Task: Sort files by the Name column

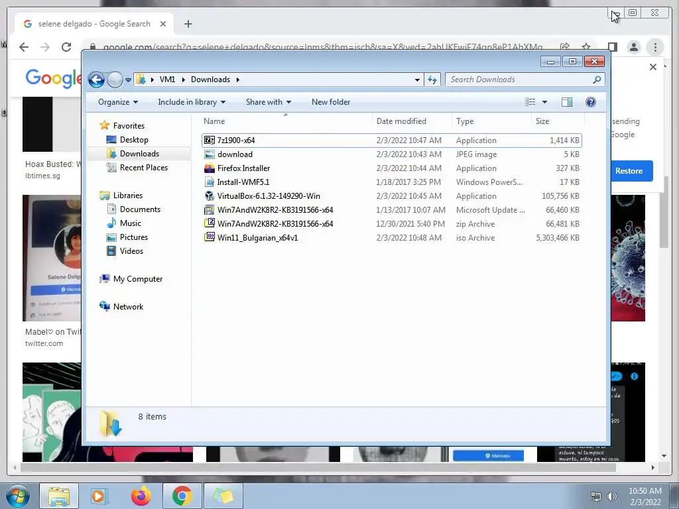Action: click(x=286, y=122)
